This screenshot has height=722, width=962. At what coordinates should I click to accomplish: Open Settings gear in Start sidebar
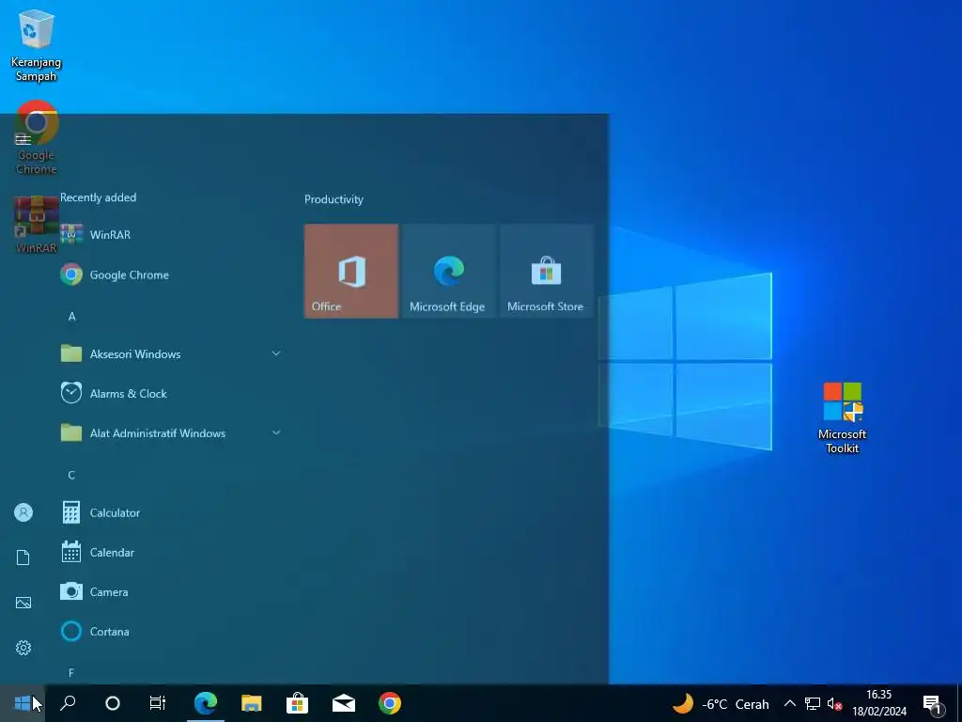point(23,648)
